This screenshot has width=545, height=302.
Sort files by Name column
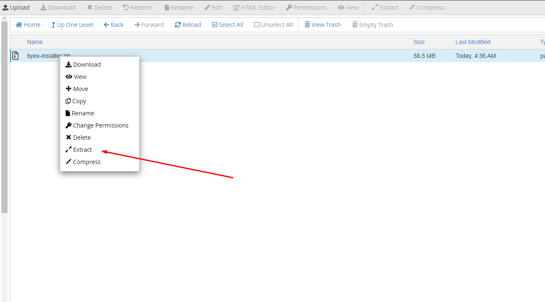(x=35, y=42)
